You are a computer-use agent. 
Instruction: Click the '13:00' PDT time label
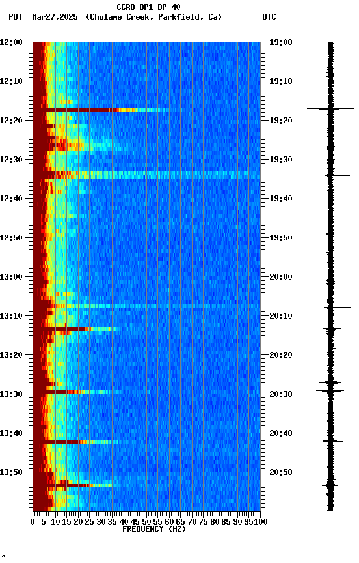[11, 277]
